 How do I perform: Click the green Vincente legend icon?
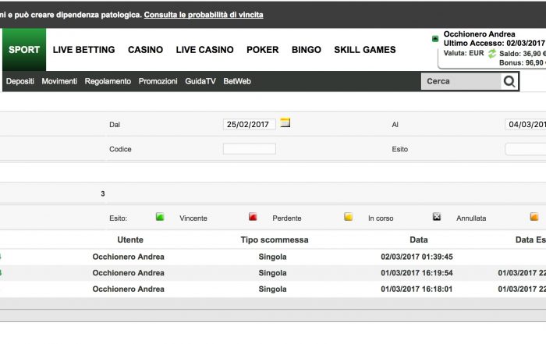click(x=160, y=217)
